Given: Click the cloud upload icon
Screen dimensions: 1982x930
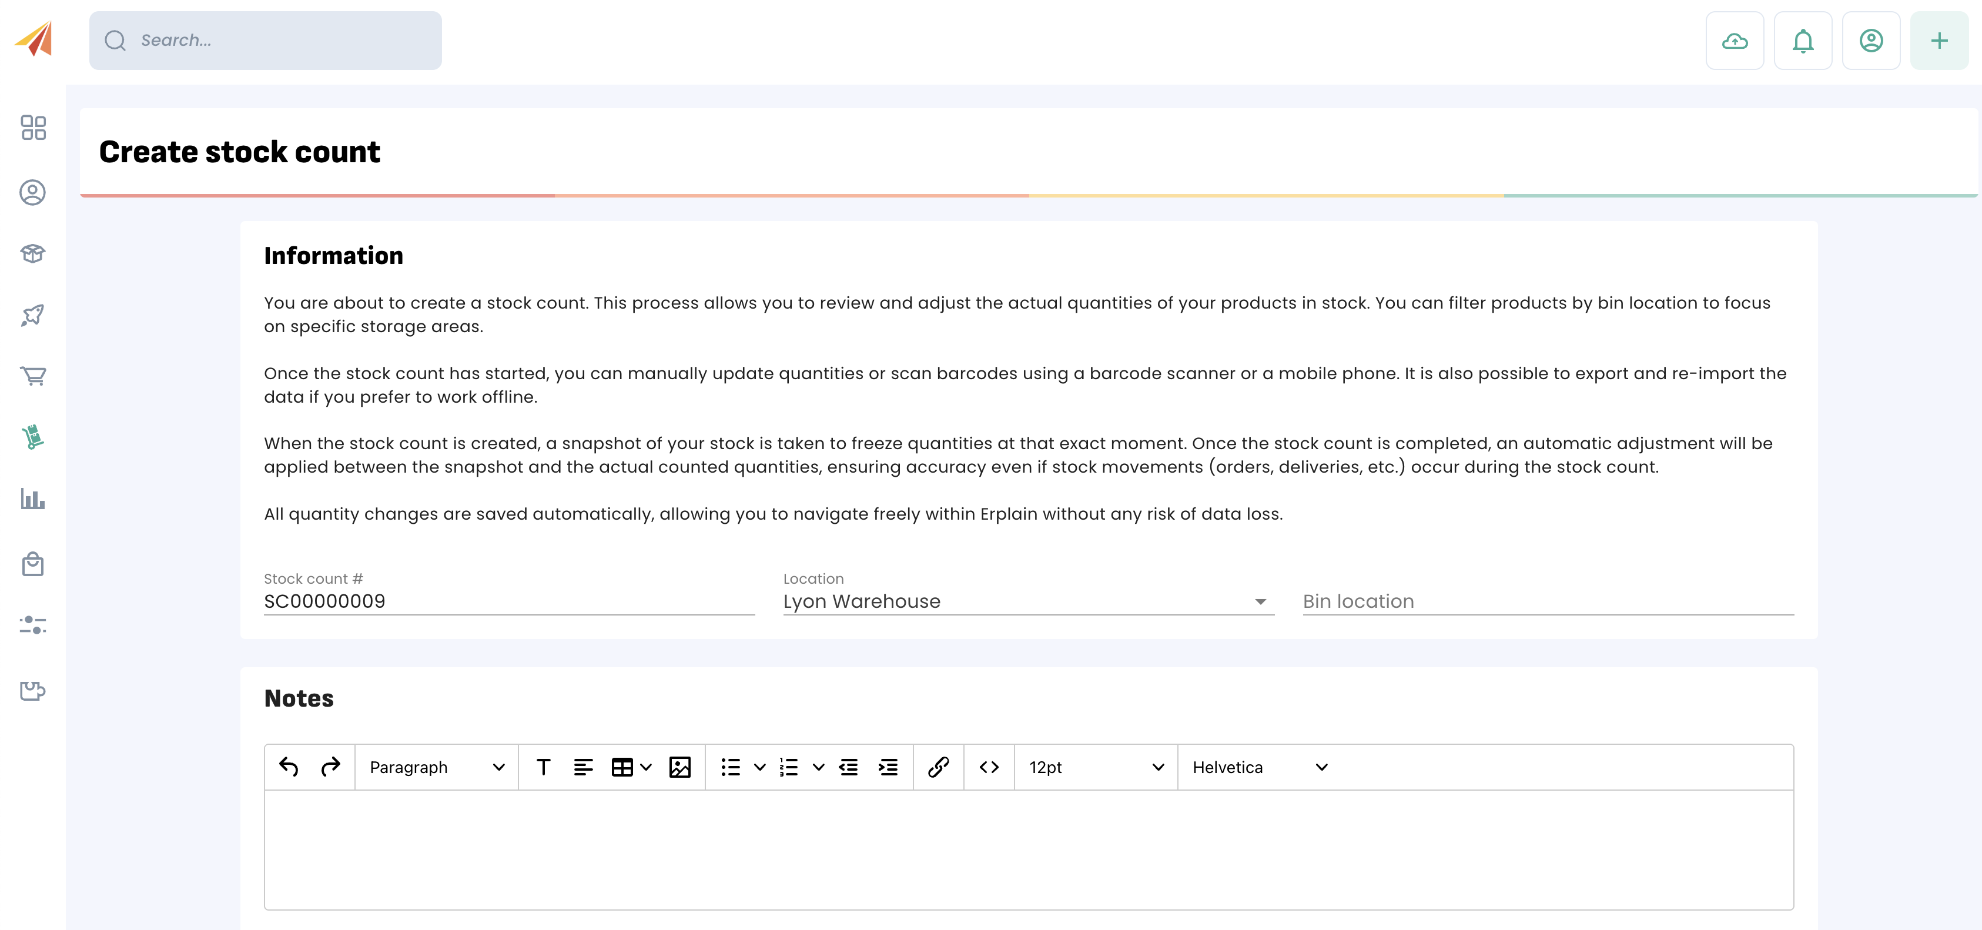Looking at the screenshot, I should [1734, 41].
